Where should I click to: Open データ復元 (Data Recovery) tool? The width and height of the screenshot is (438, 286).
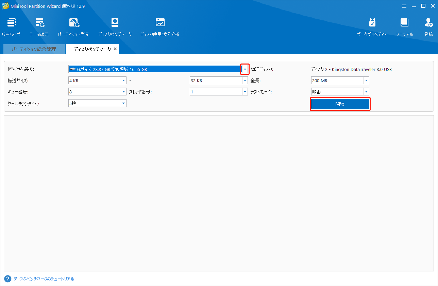[x=39, y=23]
